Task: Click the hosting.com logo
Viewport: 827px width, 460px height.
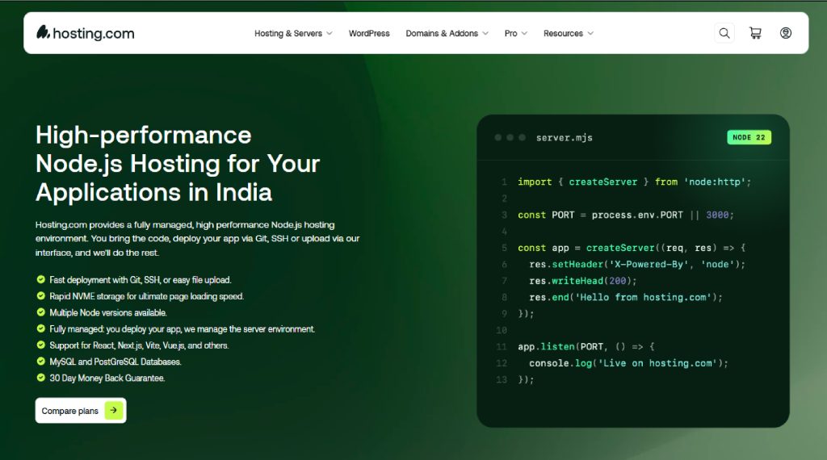Action: [x=86, y=33]
